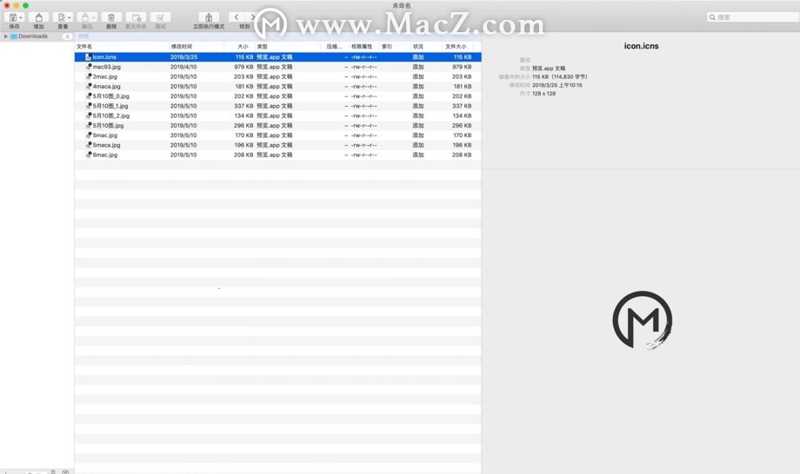
Task: Click the file icon beside 5mac.jpg
Action: pos(89,135)
